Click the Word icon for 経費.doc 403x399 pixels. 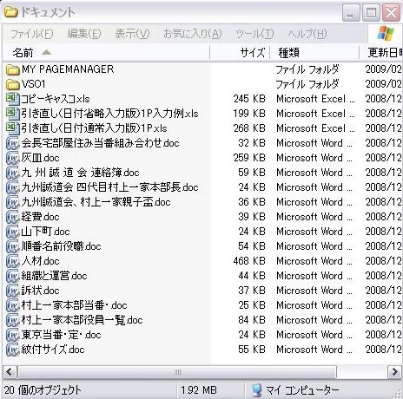tap(12, 217)
